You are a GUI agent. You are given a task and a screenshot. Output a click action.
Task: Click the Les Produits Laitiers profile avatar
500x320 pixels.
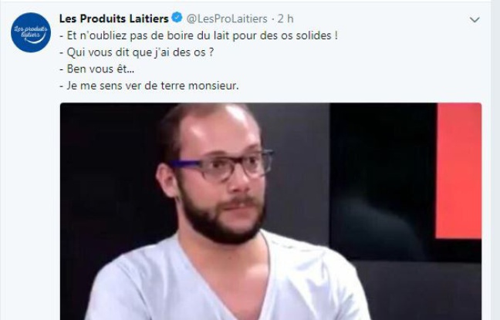click(31, 32)
